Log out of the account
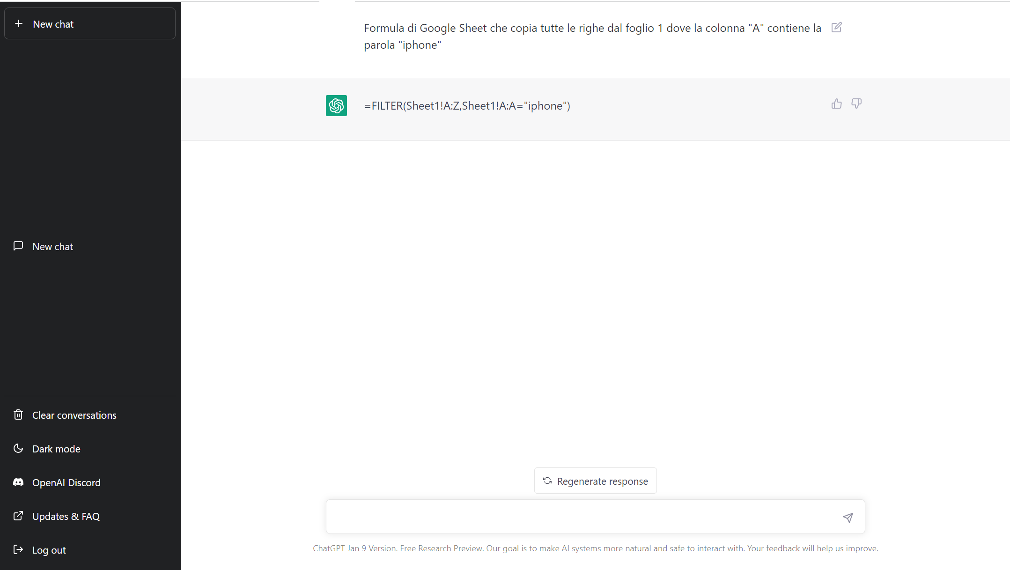The height and width of the screenshot is (570, 1010). tap(49, 550)
